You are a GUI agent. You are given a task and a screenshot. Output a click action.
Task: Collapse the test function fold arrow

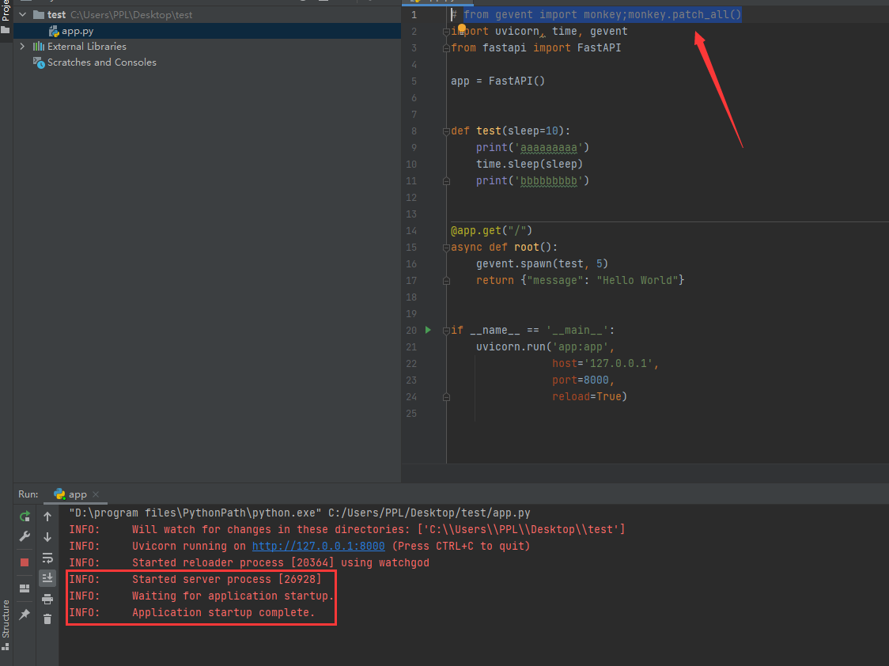(447, 131)
